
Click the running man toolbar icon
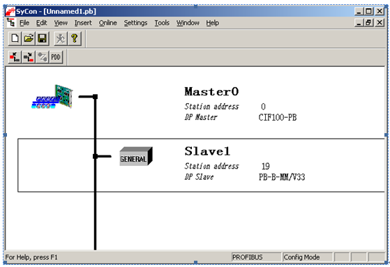point(61,39)
